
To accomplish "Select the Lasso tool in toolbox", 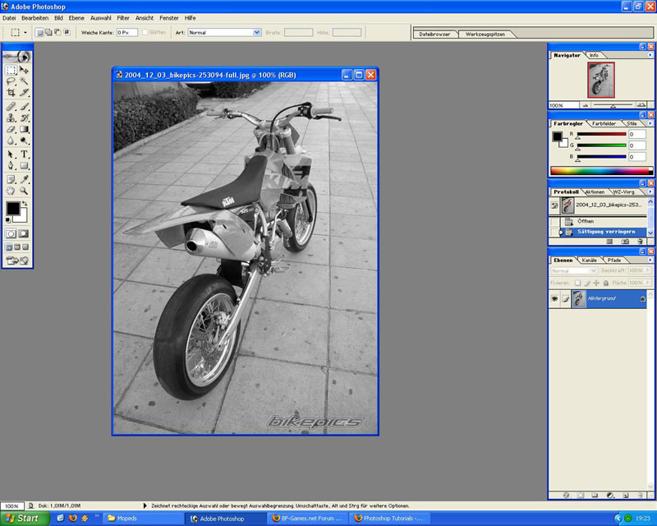I will tap(11, 82).
